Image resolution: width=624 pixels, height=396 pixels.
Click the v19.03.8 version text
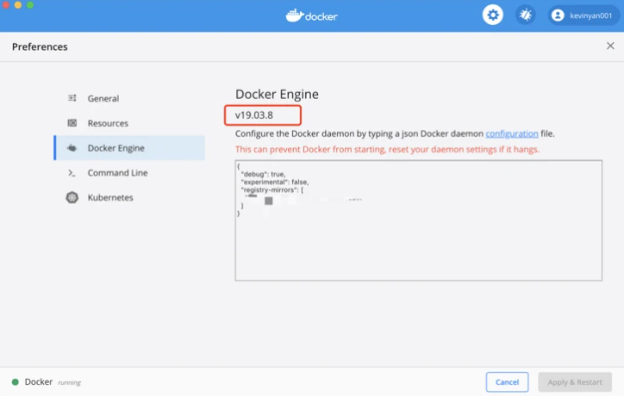click(254, 115)
